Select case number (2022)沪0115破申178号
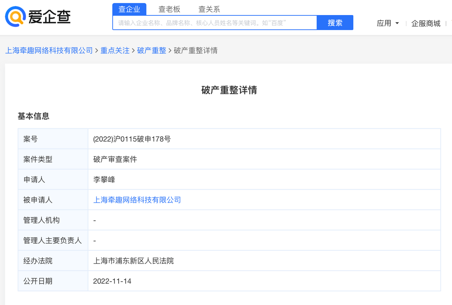Screen dimensions: 452x305 132,139
